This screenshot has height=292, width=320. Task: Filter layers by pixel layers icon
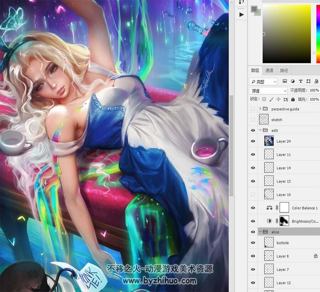point(285,81)
